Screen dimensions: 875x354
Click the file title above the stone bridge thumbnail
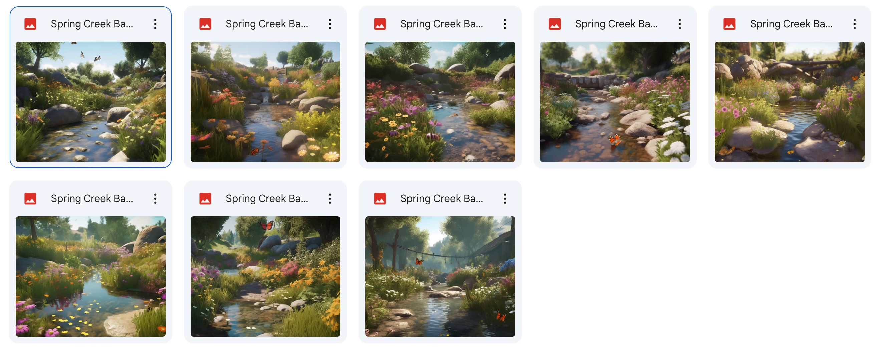pos(616,24)
